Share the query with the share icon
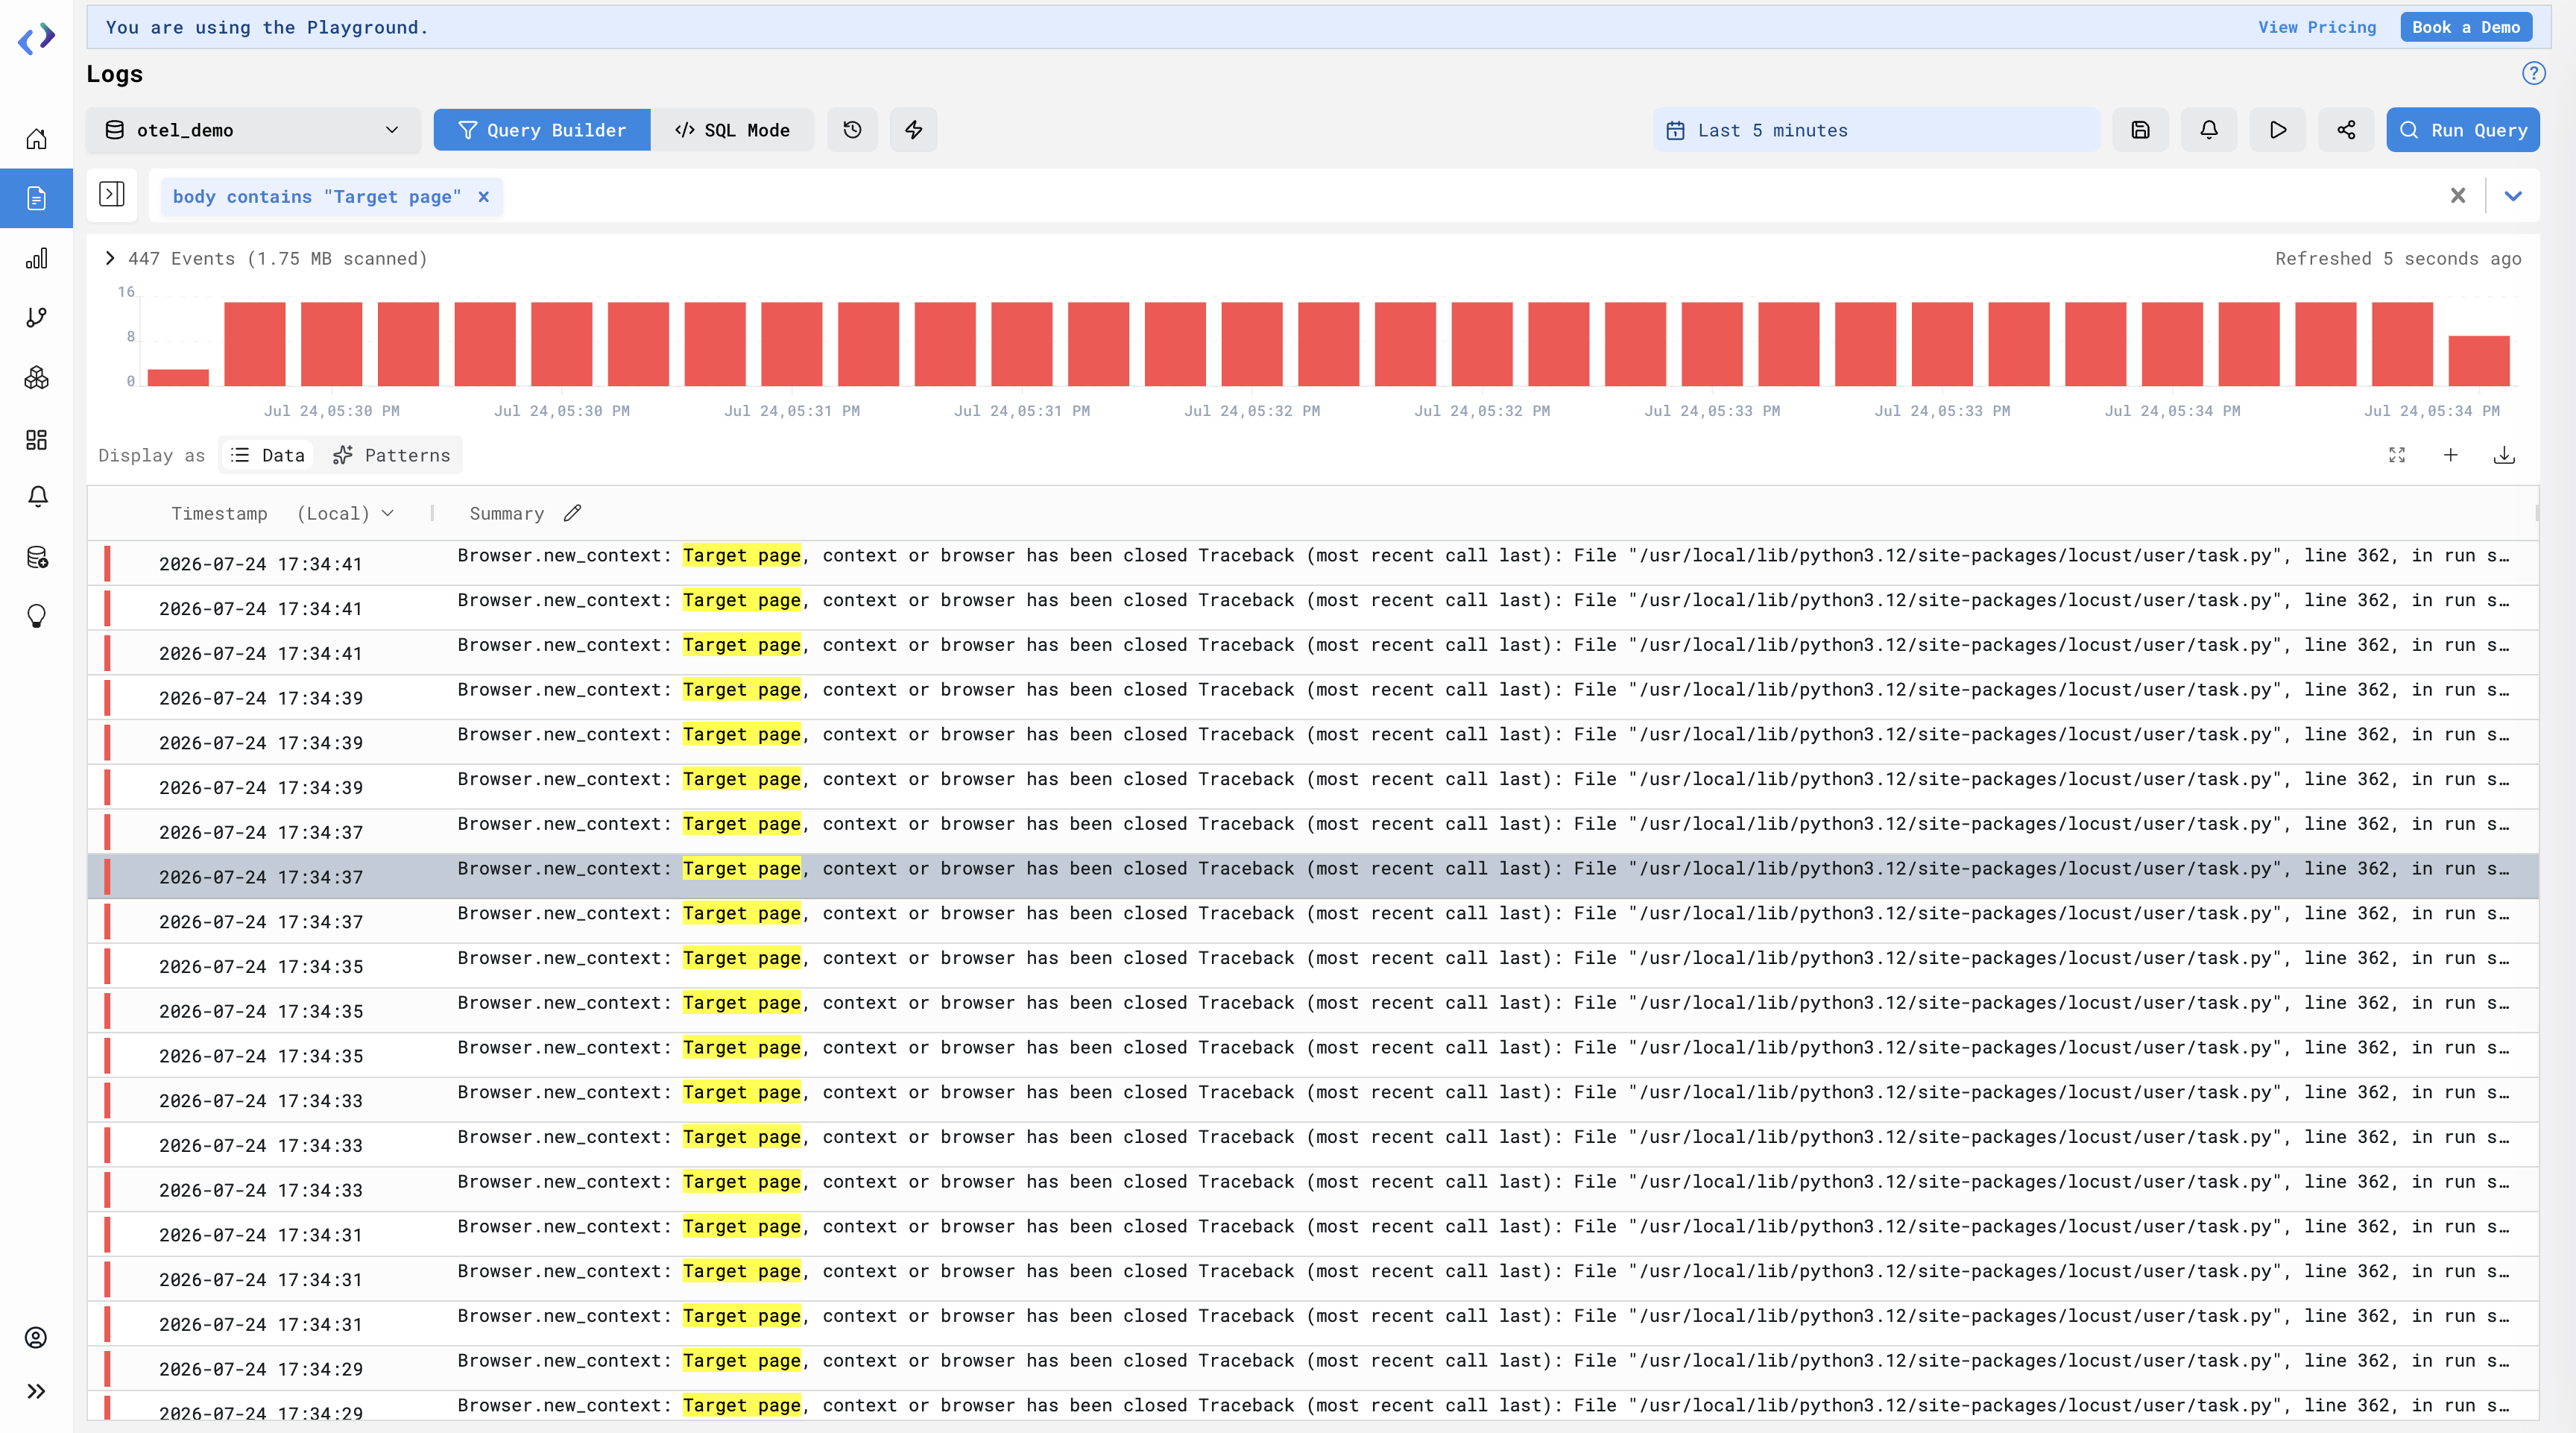2576x1433 pixels. click(x=2346, y=130)
